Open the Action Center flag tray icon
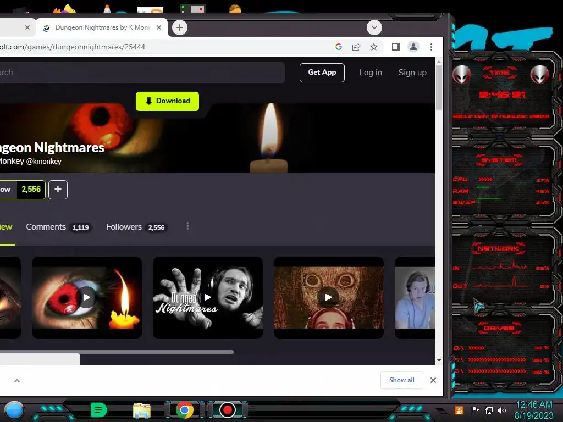This screenshot has width=563, height=422. click(x=475, y=410)
